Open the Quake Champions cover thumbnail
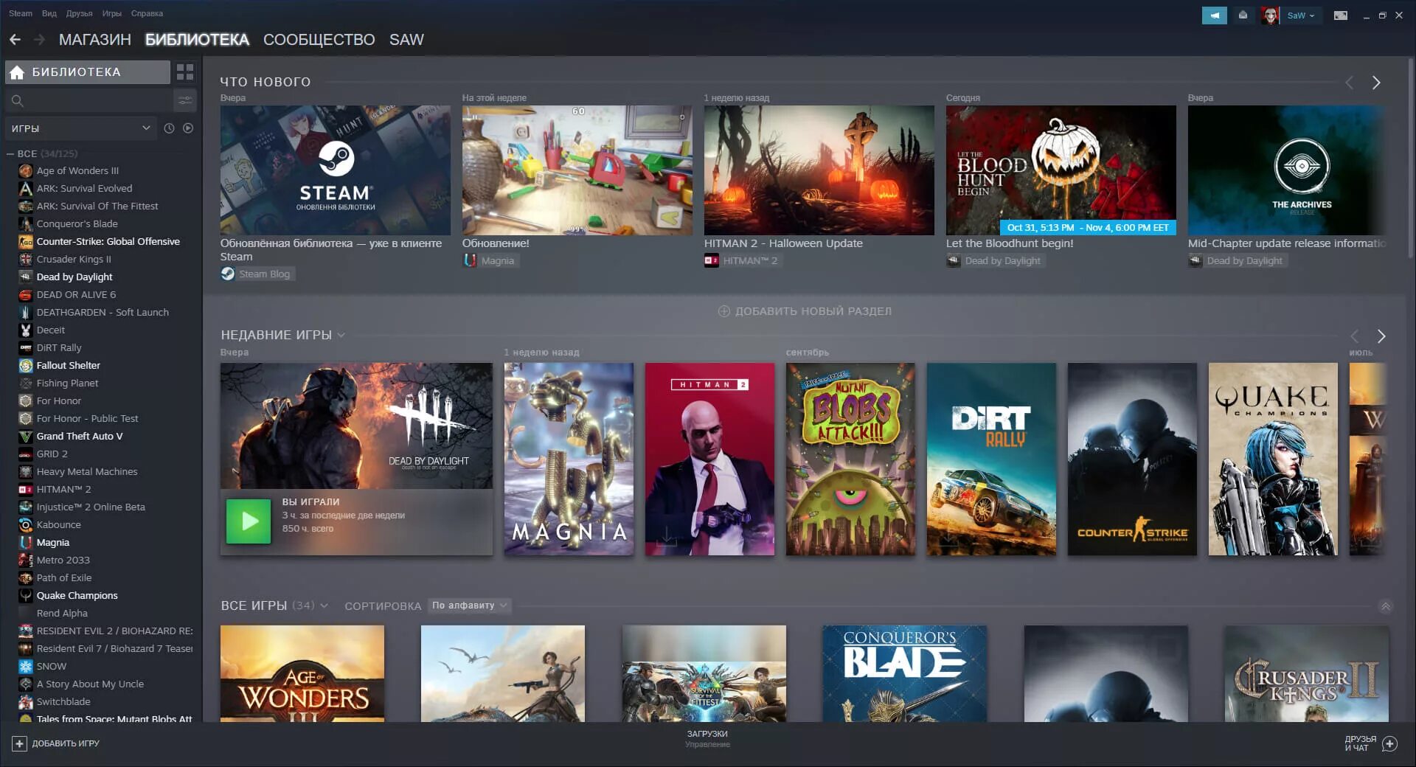Image resolution: width=1416 pixels, height=767 pixels. [x=1273, y=459]
